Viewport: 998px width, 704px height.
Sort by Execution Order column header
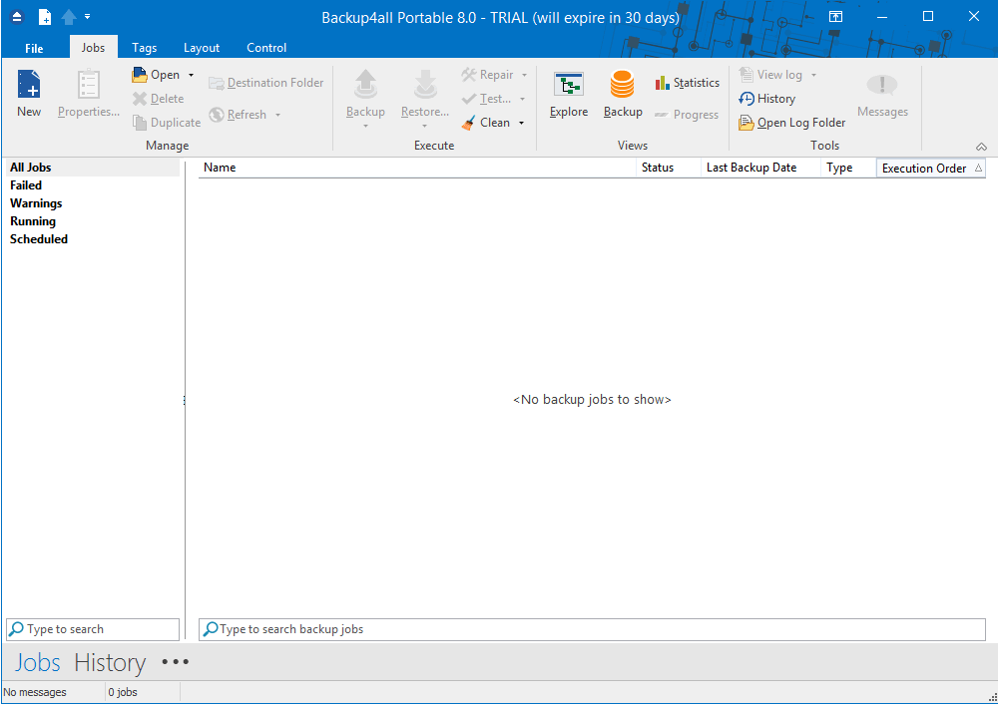coord(924,169)
